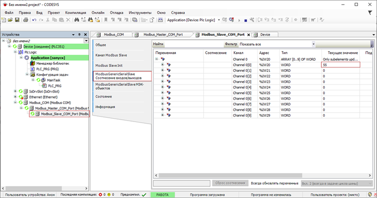Open the Отладка menu
This screenshot has height=198, width=377.
click(117, 13)
